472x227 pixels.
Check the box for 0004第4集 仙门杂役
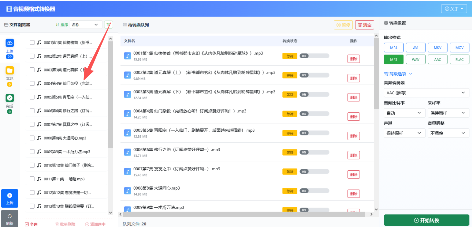pos(32,83)
